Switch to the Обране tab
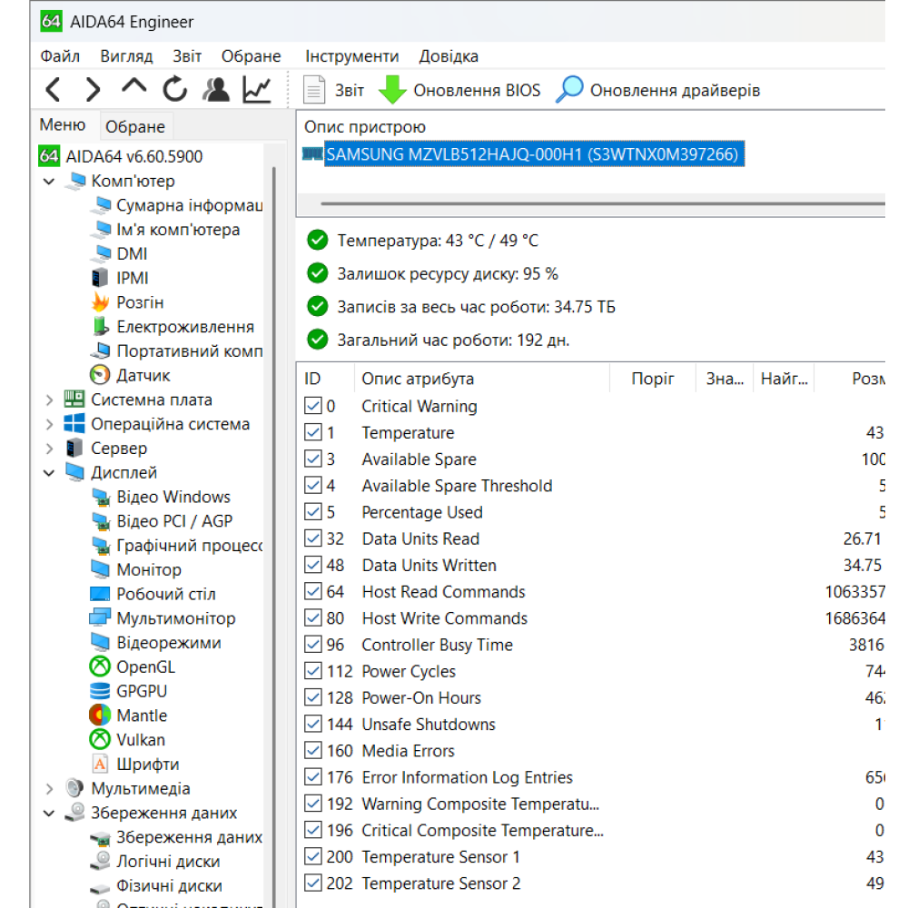 point(135,126)
